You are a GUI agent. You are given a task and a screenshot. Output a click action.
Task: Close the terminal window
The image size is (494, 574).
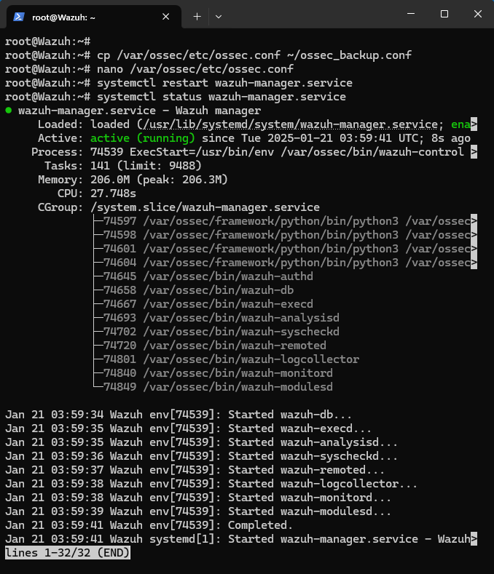tap(477, 15)
